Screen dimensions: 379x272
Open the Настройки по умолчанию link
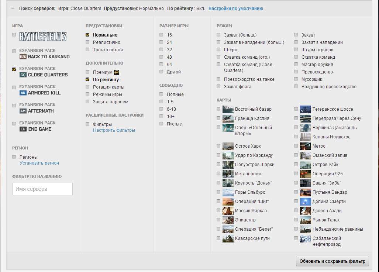coord(236,8)
